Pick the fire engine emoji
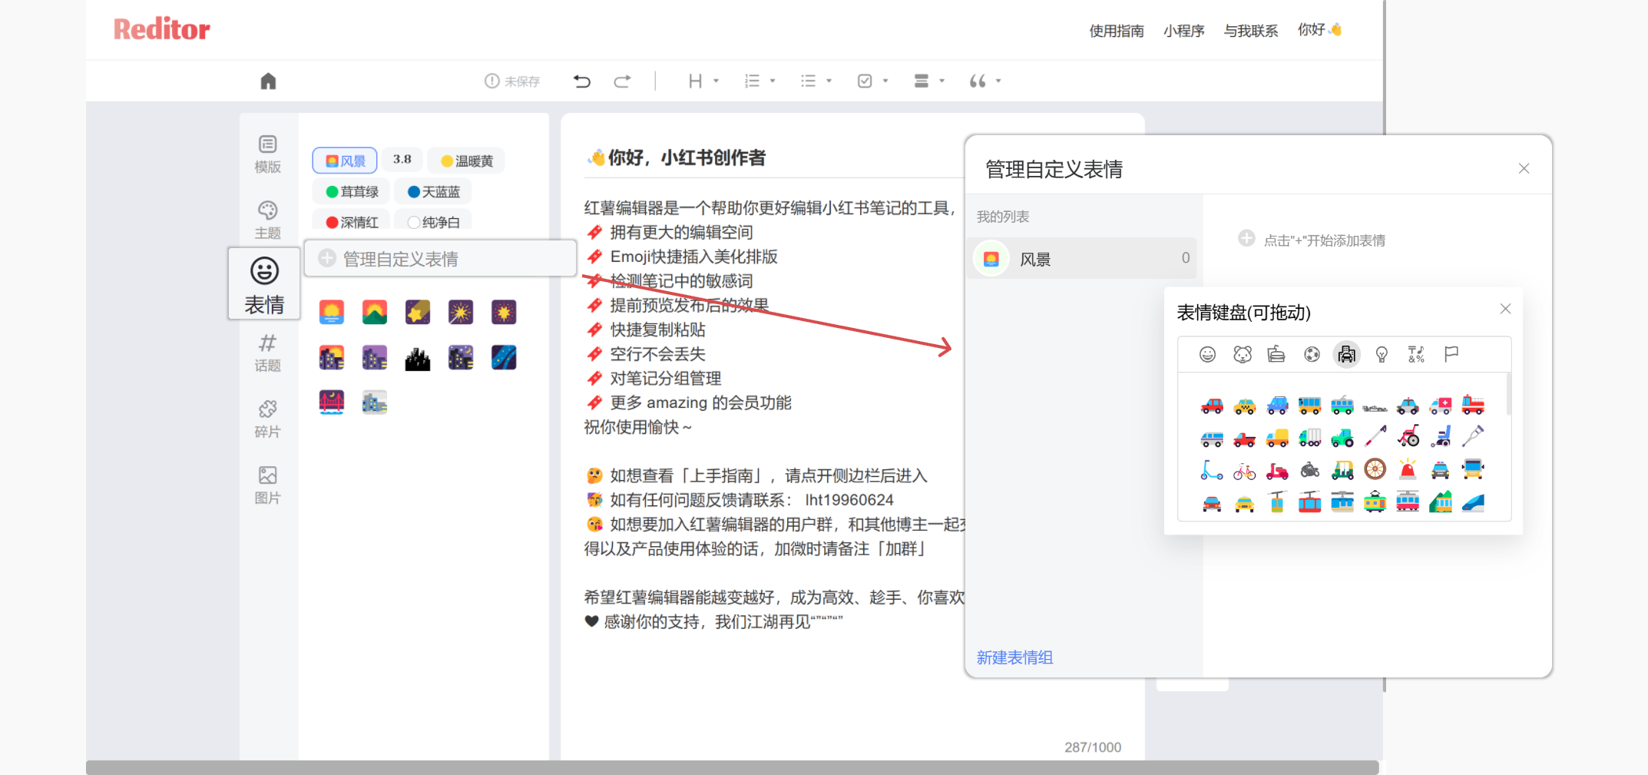Viewport: 1648px width, 775px height. point(1473,405)
